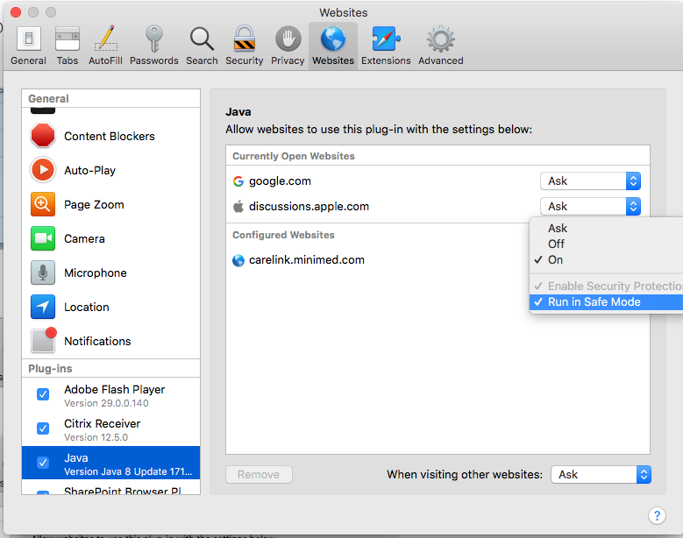Select the Websites globe icon
Screen dimensions: 683x538
[x=333, y=39]
